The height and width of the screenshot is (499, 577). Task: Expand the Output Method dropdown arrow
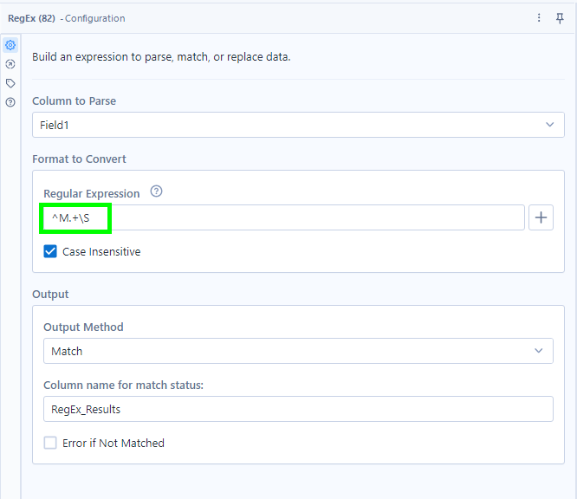click(538, 351)
